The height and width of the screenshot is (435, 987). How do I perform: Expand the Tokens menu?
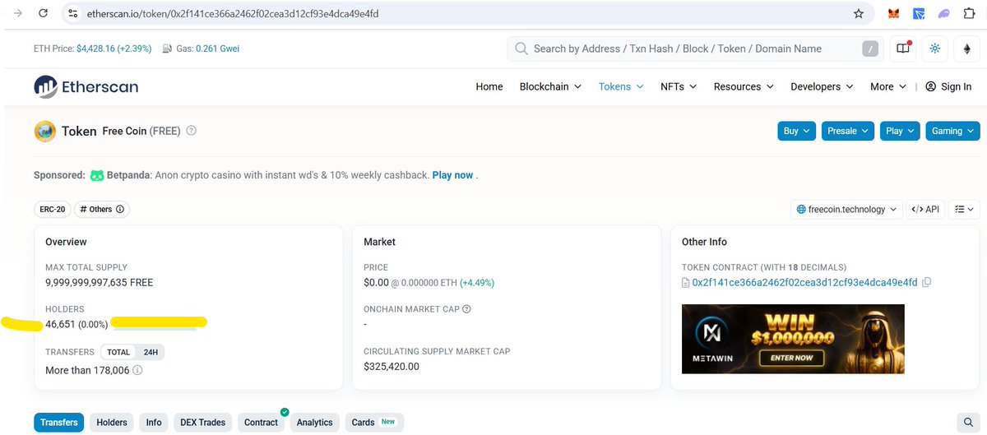pos(621,86)
